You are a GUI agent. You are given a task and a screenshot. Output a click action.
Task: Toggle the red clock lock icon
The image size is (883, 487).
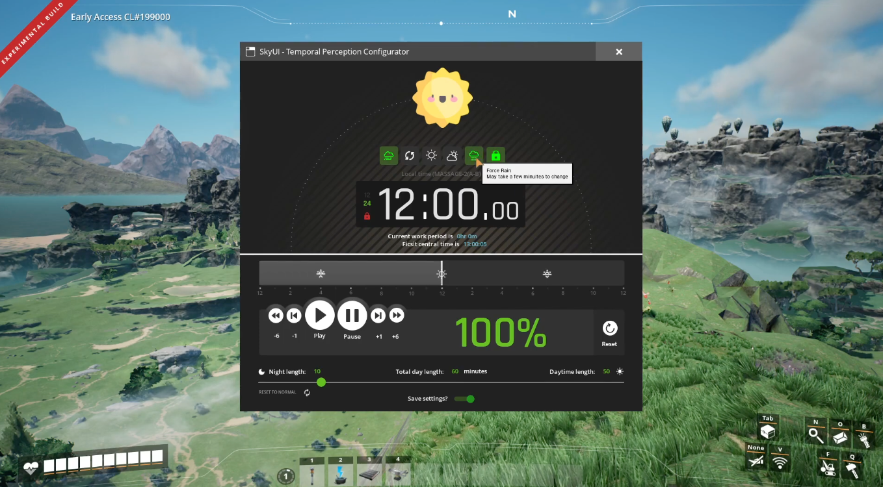pos(367,216)
